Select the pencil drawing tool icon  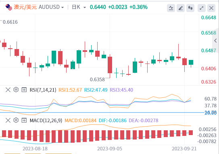pyautogui.click(x=181, y=8)
